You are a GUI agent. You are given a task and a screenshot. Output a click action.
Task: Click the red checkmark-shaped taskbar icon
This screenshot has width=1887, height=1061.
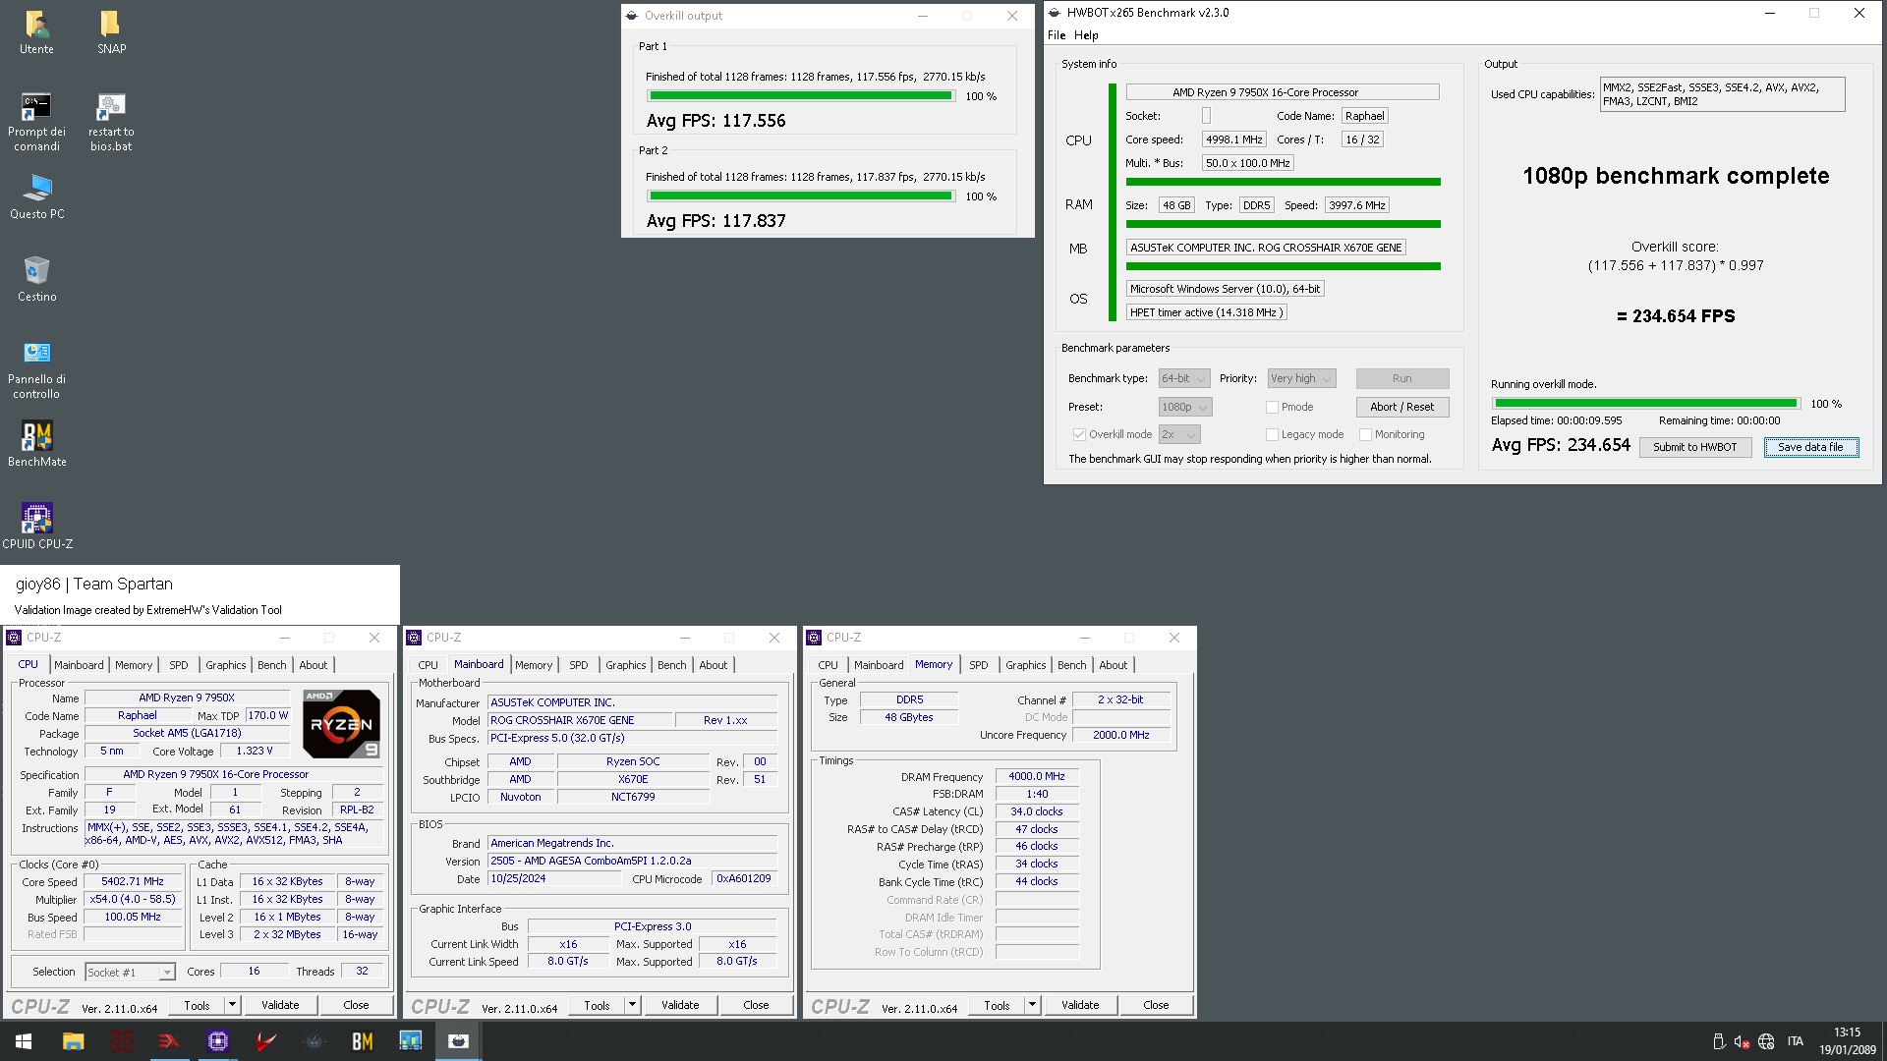tap(265, 1041)
